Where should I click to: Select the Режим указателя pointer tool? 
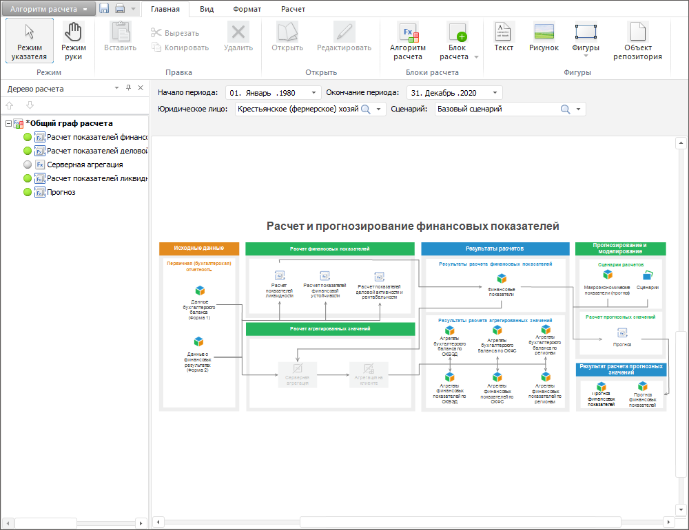coord(29,41)
